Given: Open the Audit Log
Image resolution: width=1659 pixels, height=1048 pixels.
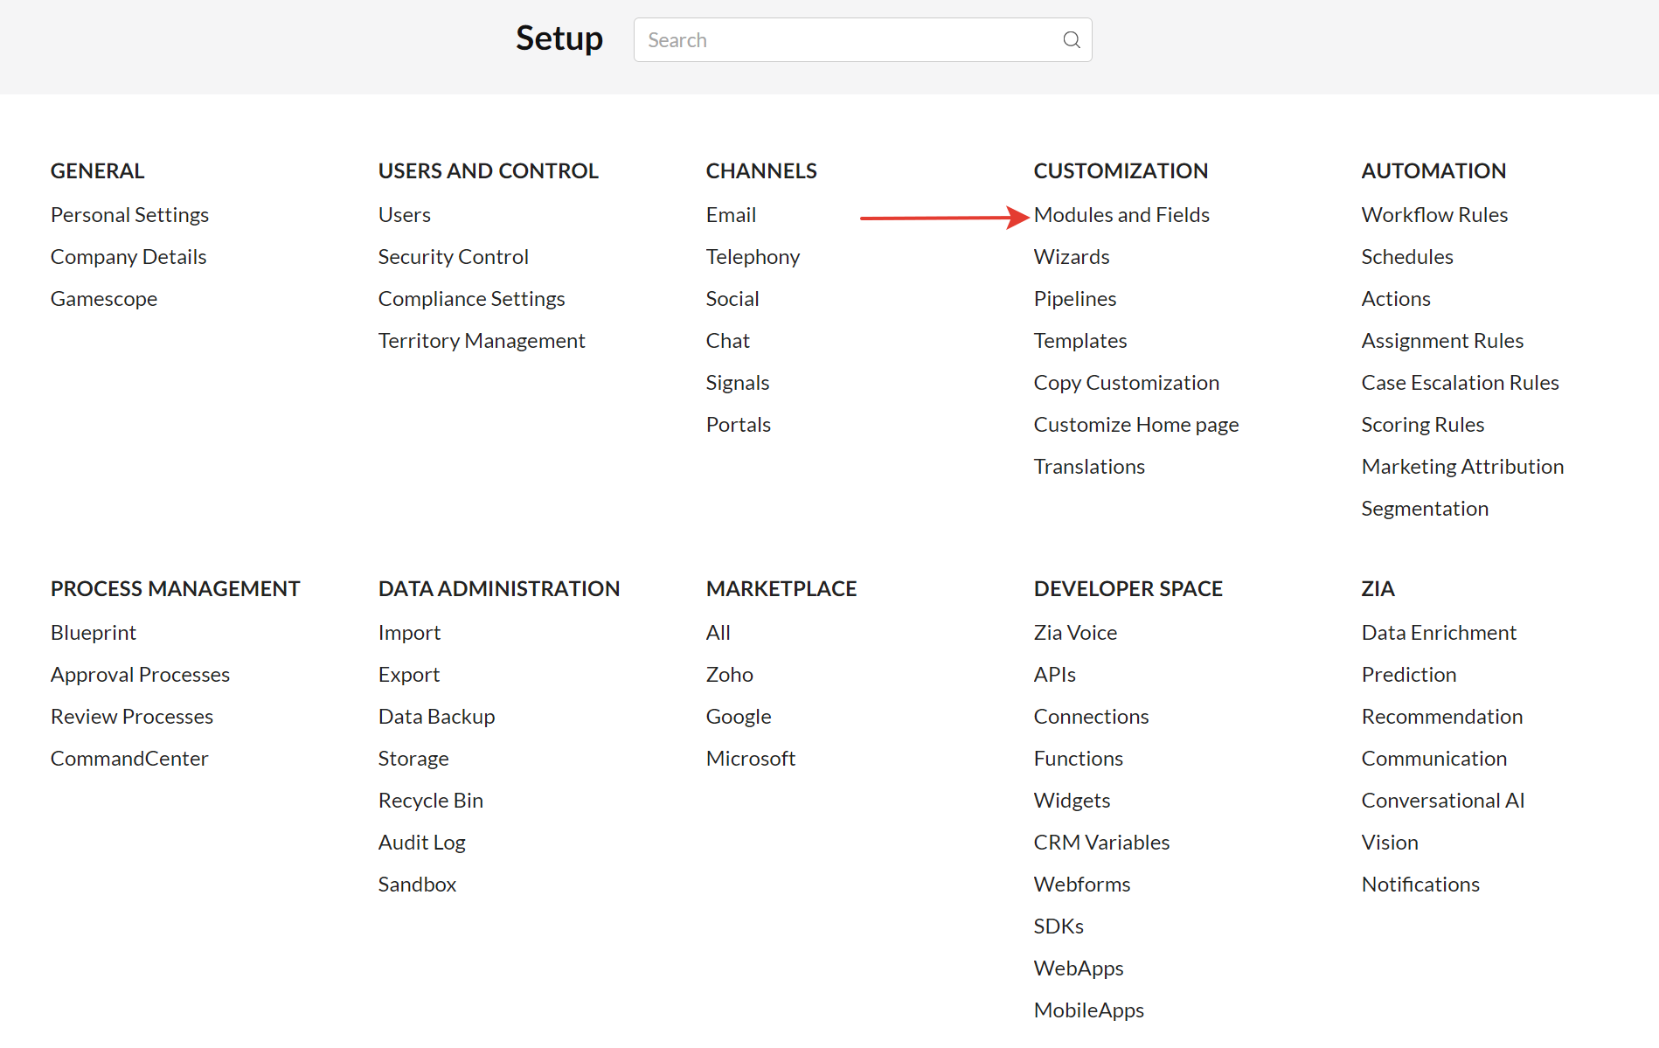Looking at the screenshot, I should pyautogui.click(x=421, y=843).
